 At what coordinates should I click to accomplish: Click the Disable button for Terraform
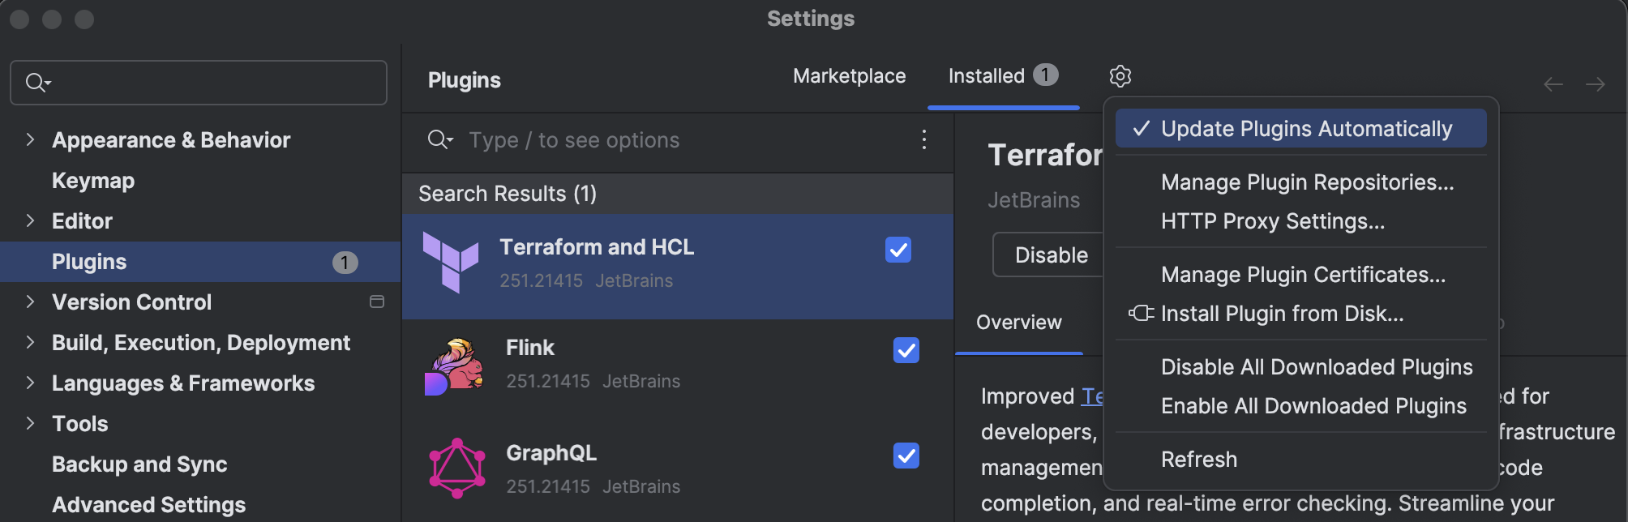pos(1049,255)
